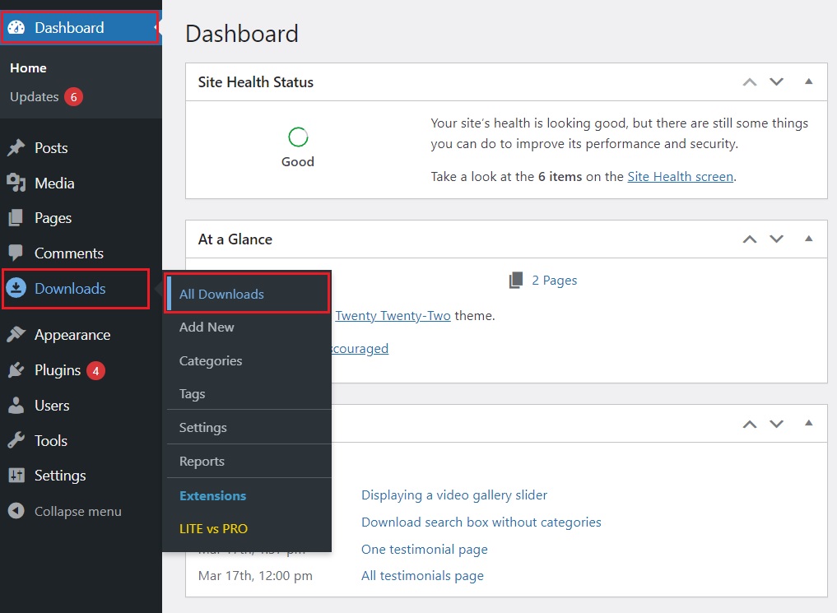Open the Posts menu
Image resolution: width=837 pixels, height=613 pixels.
[x=81, y=148]
